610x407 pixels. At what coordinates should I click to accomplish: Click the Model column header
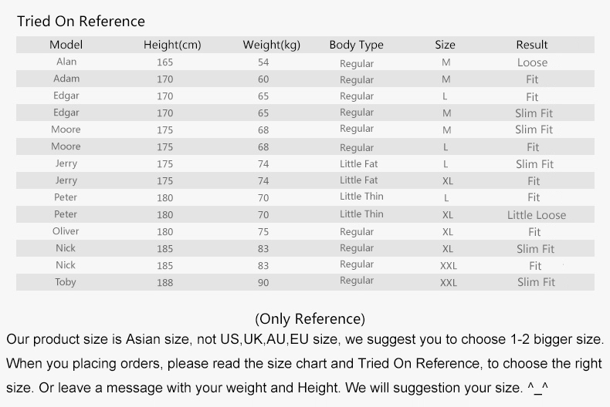[x=66, y=45]
